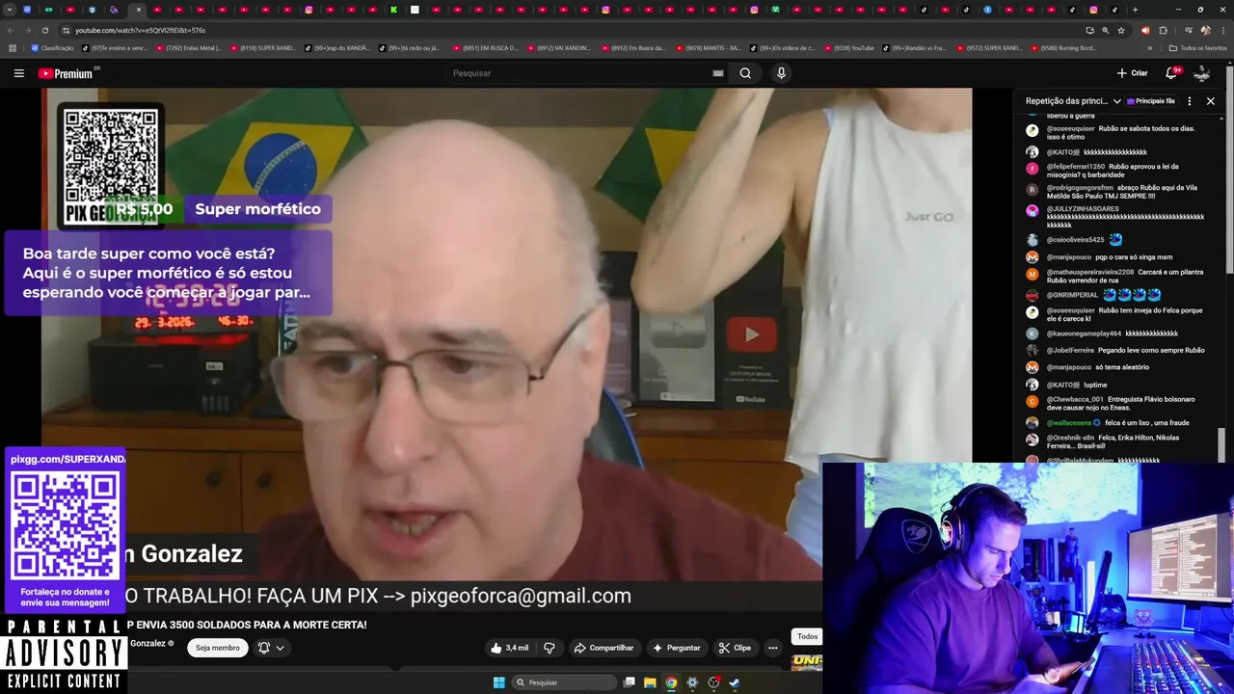Click the Perguntar ask button

tap(676, 648)
